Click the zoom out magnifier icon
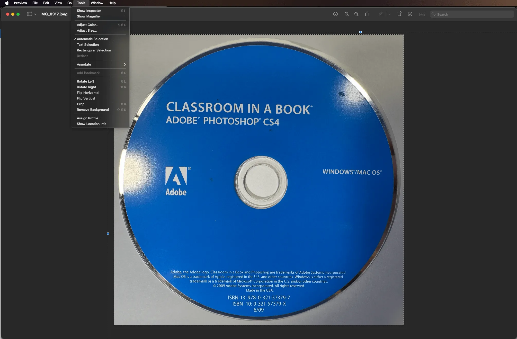Viewport: 517px width, 339px height. point(347,14)
